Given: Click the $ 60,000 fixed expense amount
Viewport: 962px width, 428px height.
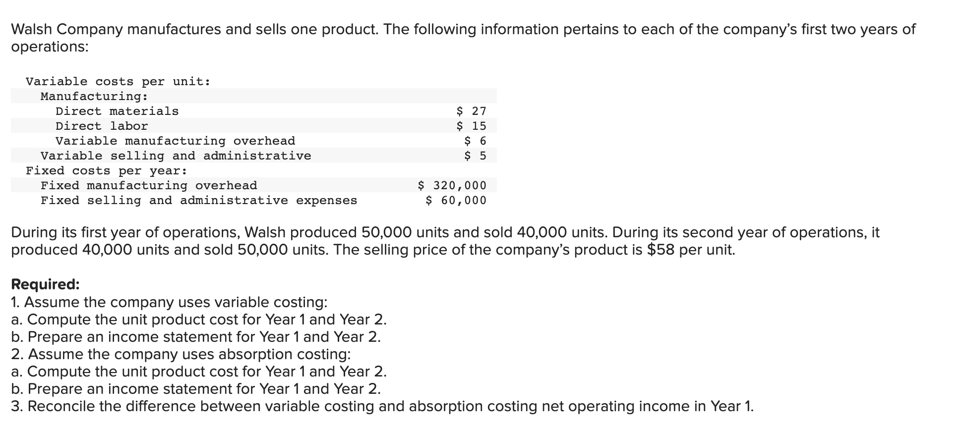Looking at the screenshot, I should (x=456, y=200).
